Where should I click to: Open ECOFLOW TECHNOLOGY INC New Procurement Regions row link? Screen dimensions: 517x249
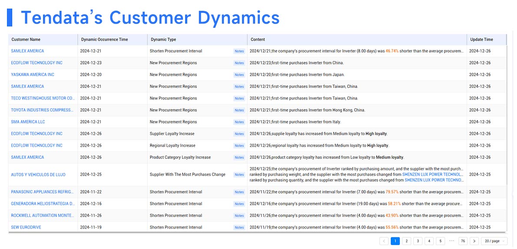pos(36,63)
